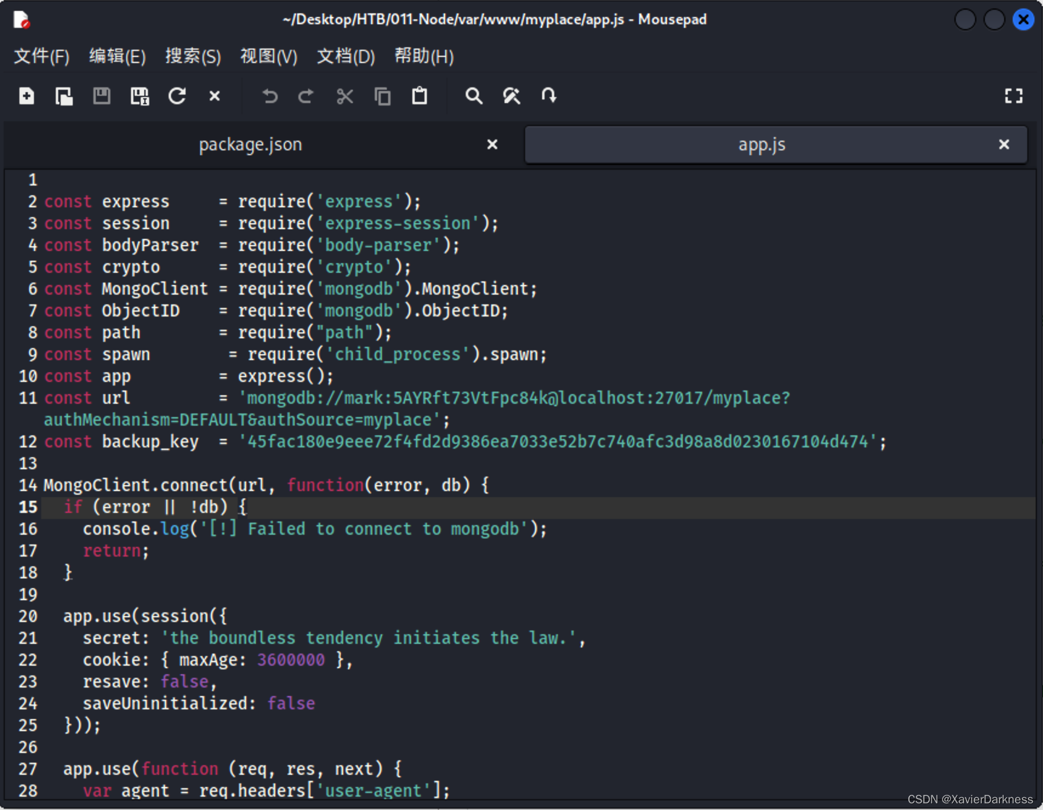Screen dimensions: 1043x810
Task: Click the word saveUninitialized on line 24
Action: click(x=165, y=703)
